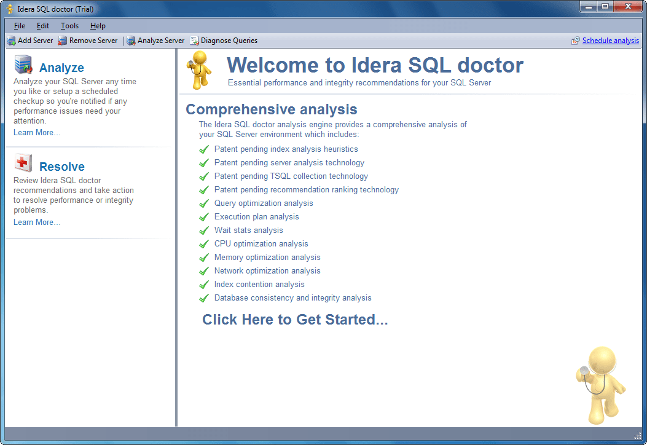Click Here to Get Started
This screenshot has height=445, width=647.
295,319
